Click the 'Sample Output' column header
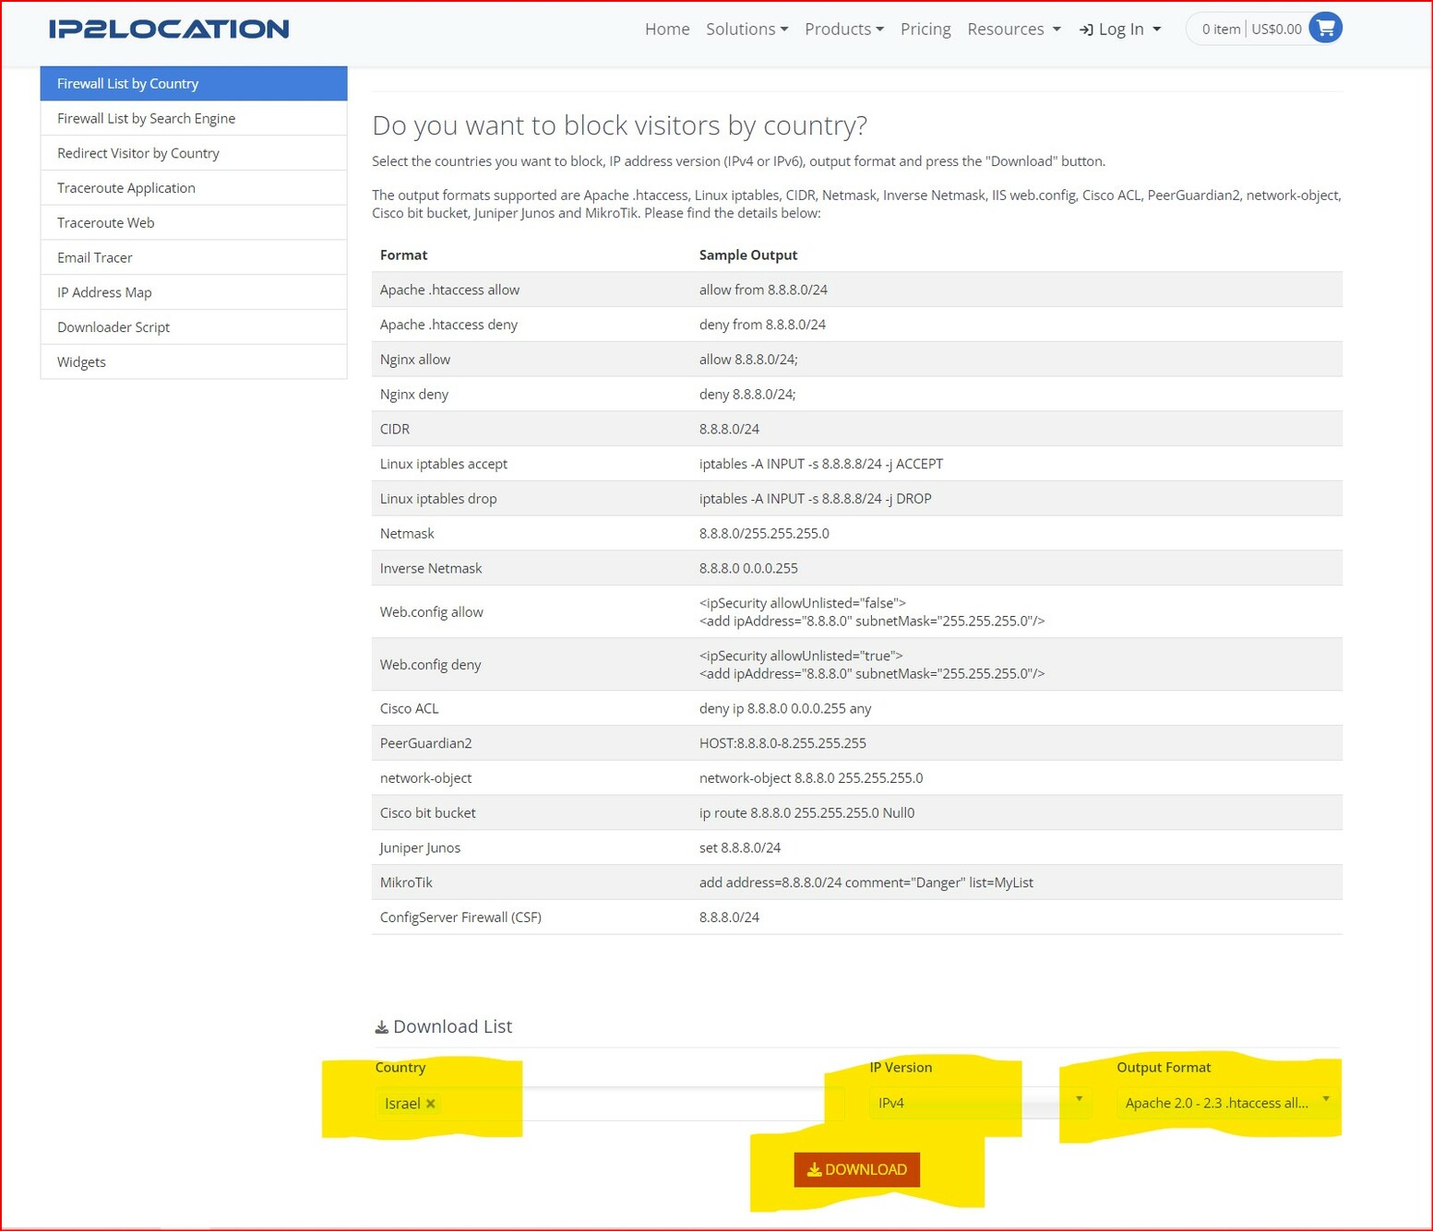The image size is (1433, 1231). pos(748,255)
